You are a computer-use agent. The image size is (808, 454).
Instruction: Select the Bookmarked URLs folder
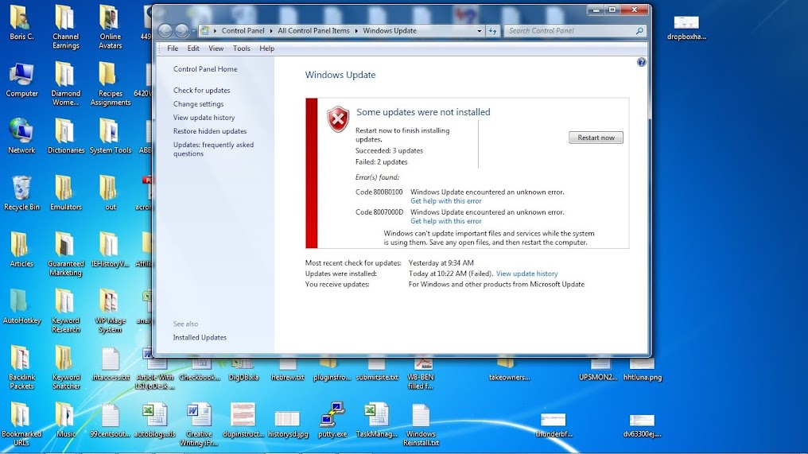pos(21,424)
